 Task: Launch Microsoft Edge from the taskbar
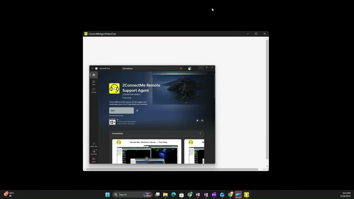173,195
